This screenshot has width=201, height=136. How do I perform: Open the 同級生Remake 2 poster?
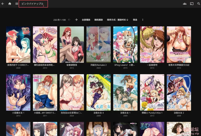(98, 44)
